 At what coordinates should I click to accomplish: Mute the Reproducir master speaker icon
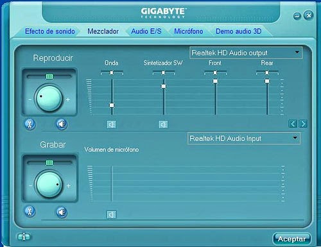[62, 124]
